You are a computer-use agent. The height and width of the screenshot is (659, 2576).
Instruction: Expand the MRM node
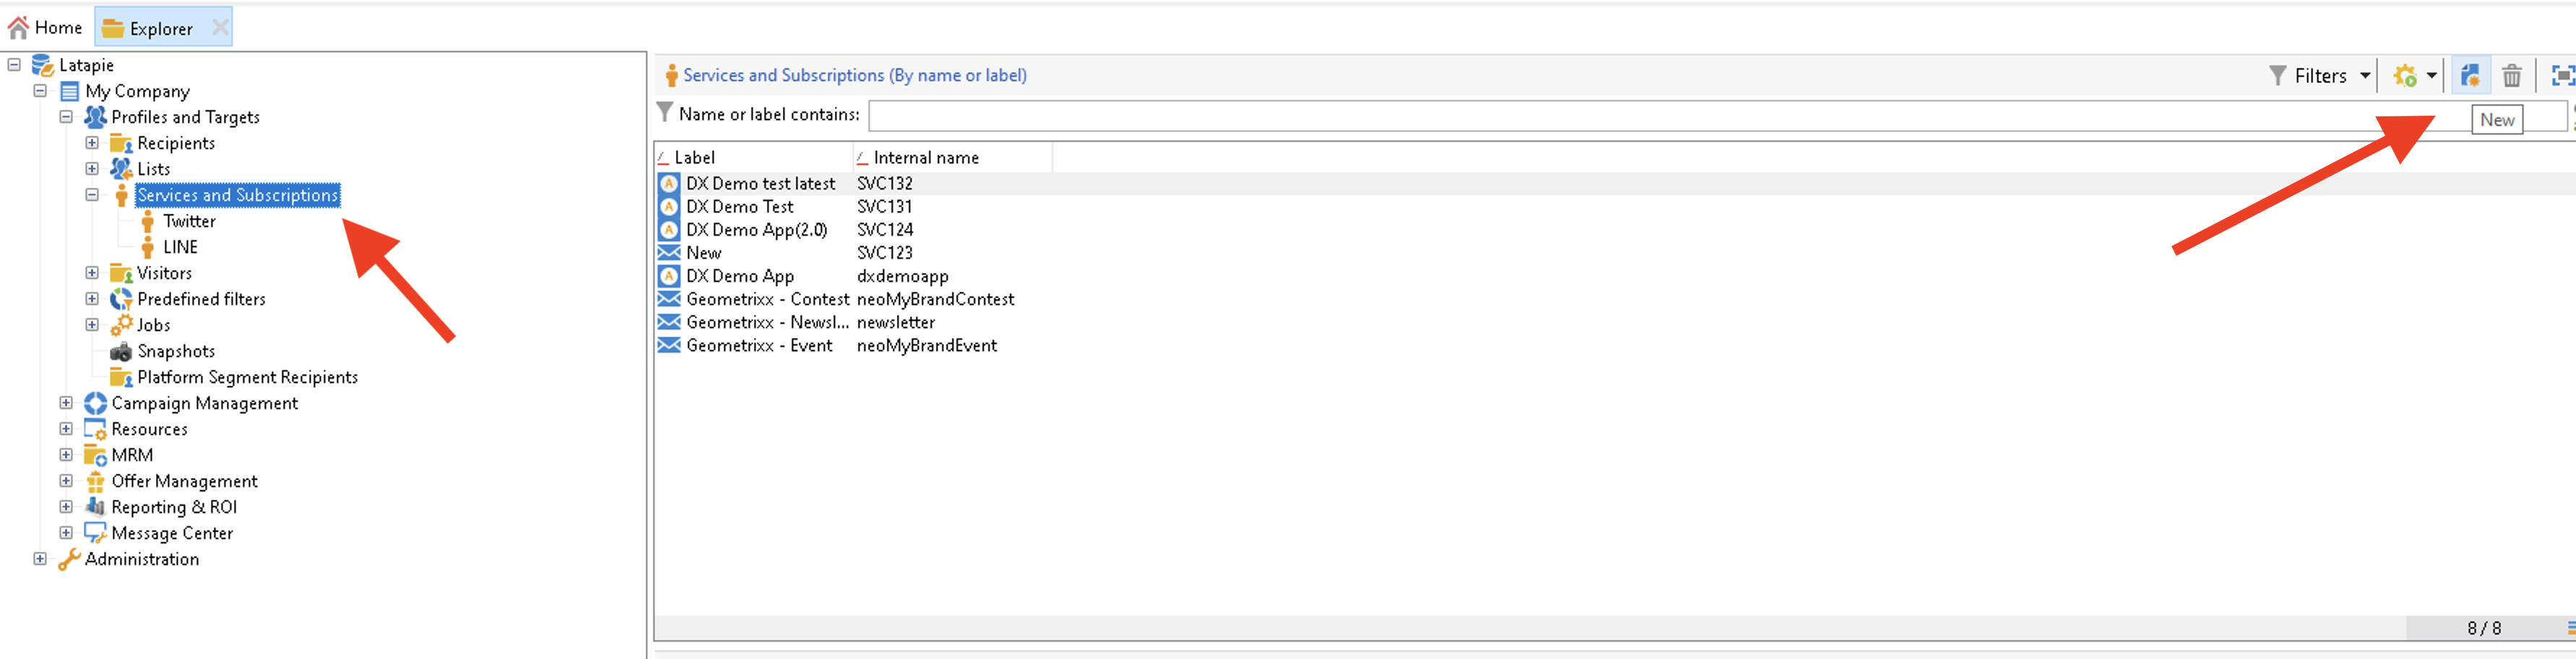coord(66,455)
